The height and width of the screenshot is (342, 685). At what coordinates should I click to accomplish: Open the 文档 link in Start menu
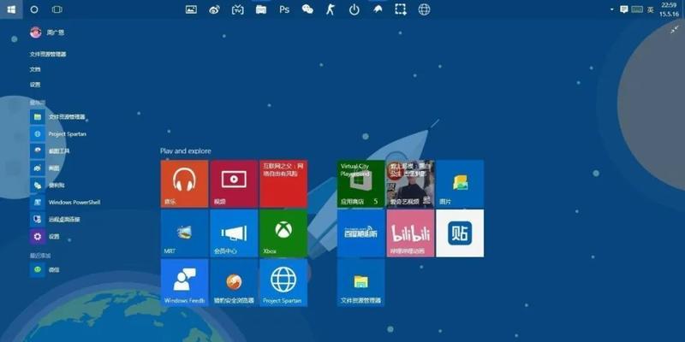click(x=35, y=69)
